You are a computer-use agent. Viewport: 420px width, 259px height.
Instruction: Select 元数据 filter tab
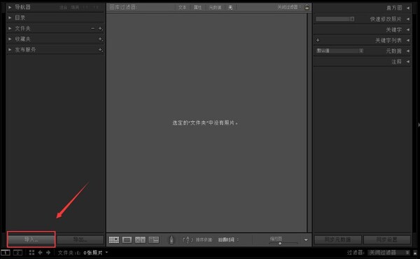tap(215, 8)
